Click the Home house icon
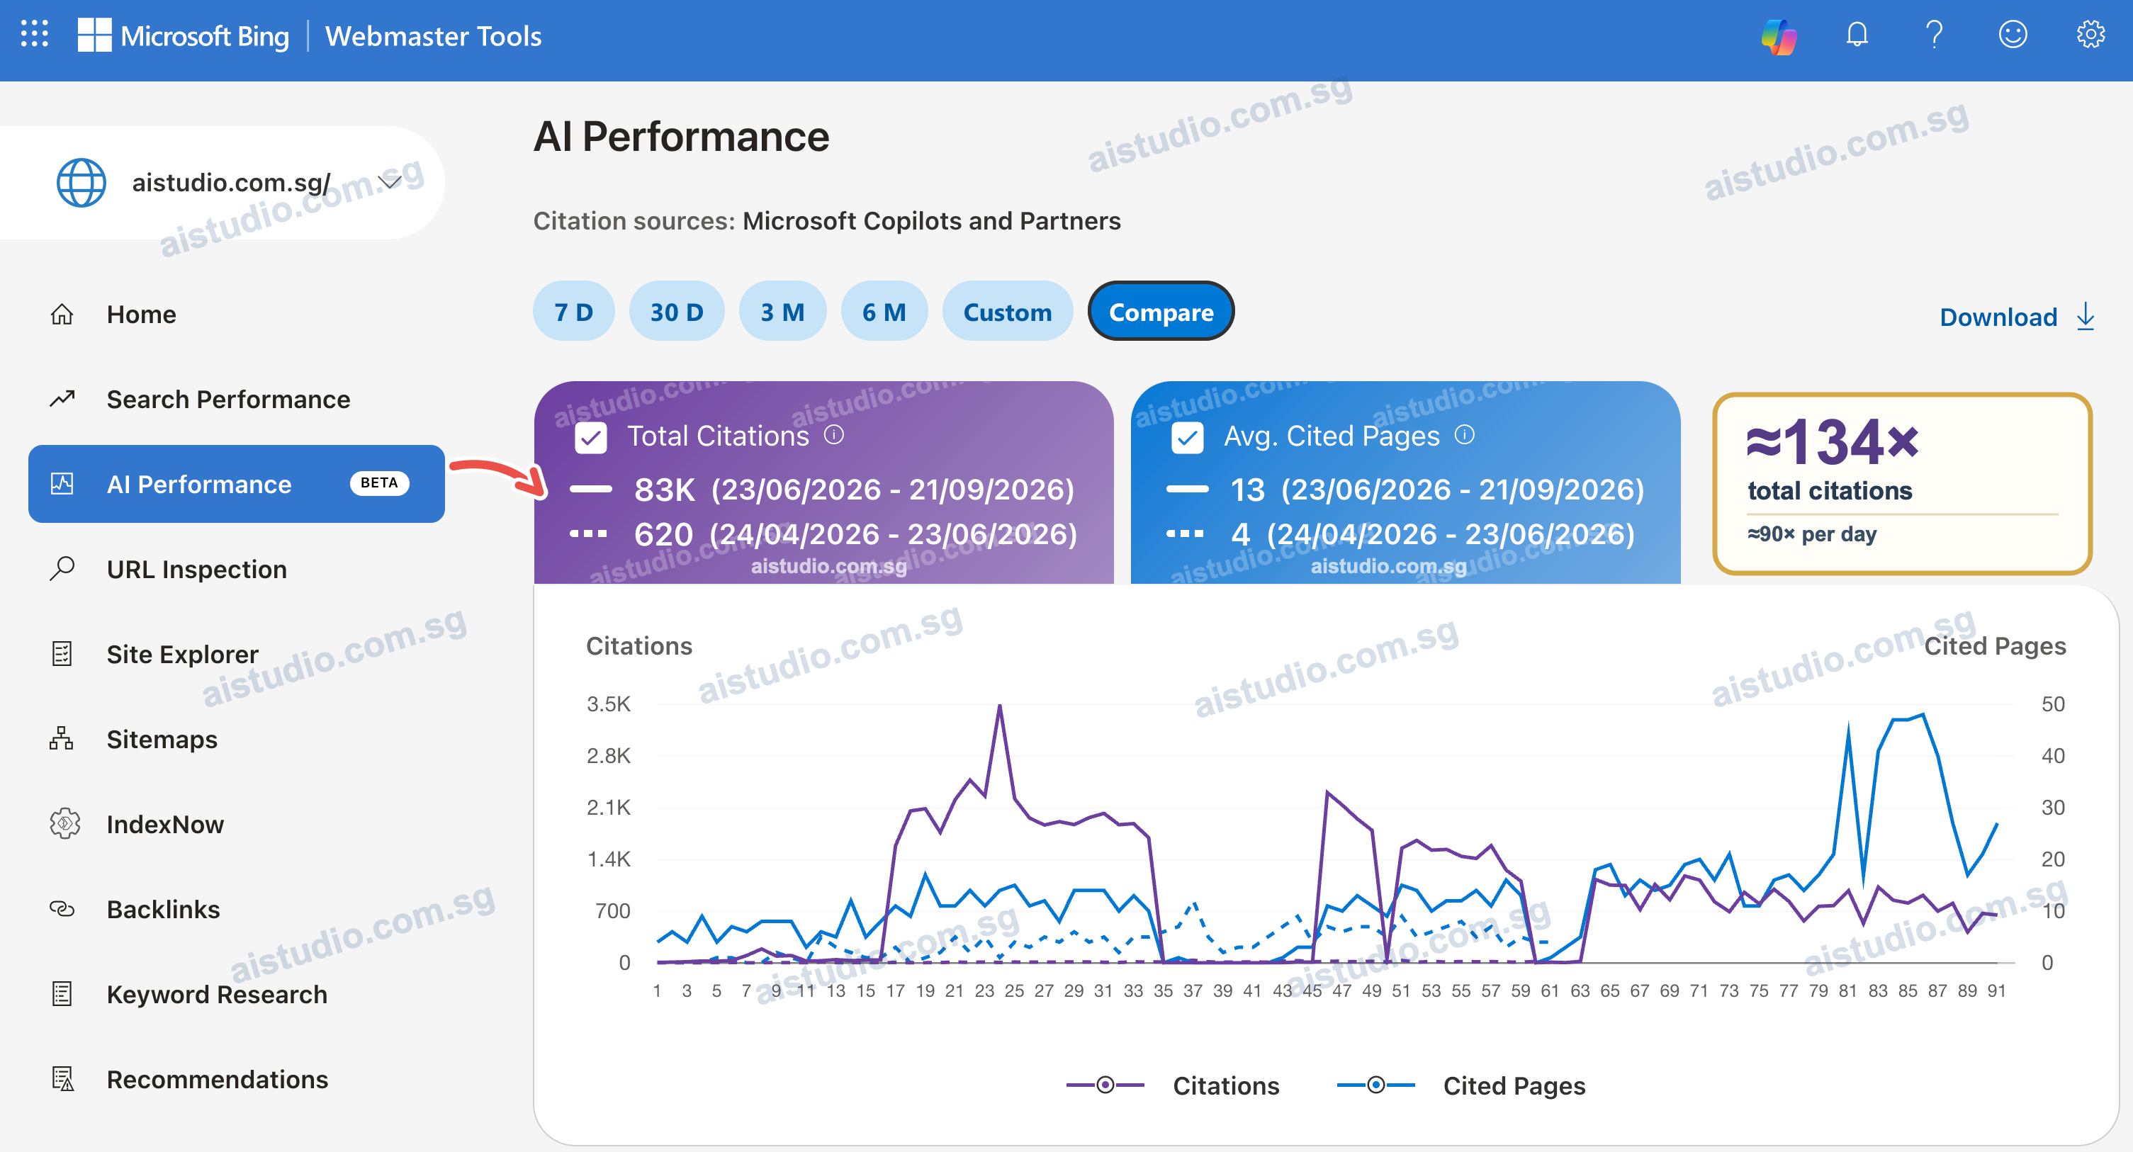 (62, 315)
